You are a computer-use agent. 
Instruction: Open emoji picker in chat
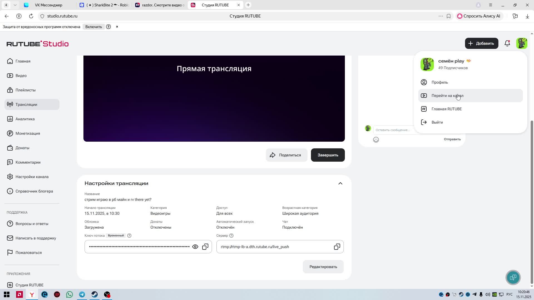pyautogui.click(x=376, y=140)
